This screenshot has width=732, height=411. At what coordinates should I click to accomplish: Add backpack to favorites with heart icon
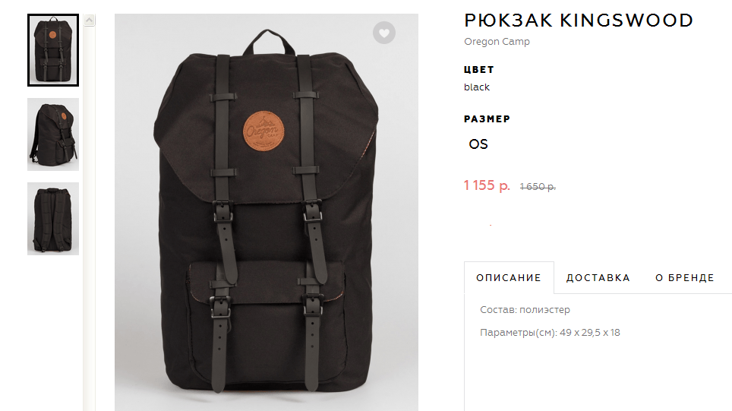(x=384, y=33)
